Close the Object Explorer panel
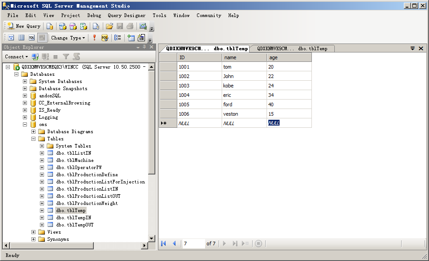 (x=151, y=47)
